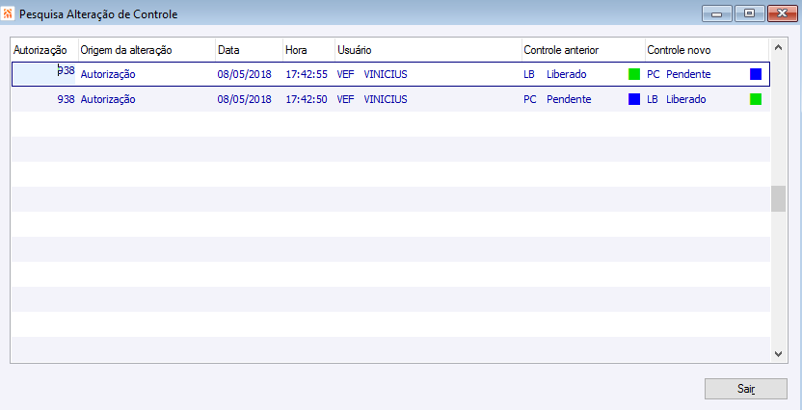The height and width of the screenshot is (410, 802).
Task: Click PC Pendente under Controle anterior
Action: point(557,99)
